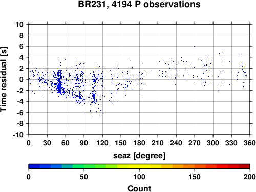Click the x-axis tick label 90
256x192 pixels.
coord(84,143)
